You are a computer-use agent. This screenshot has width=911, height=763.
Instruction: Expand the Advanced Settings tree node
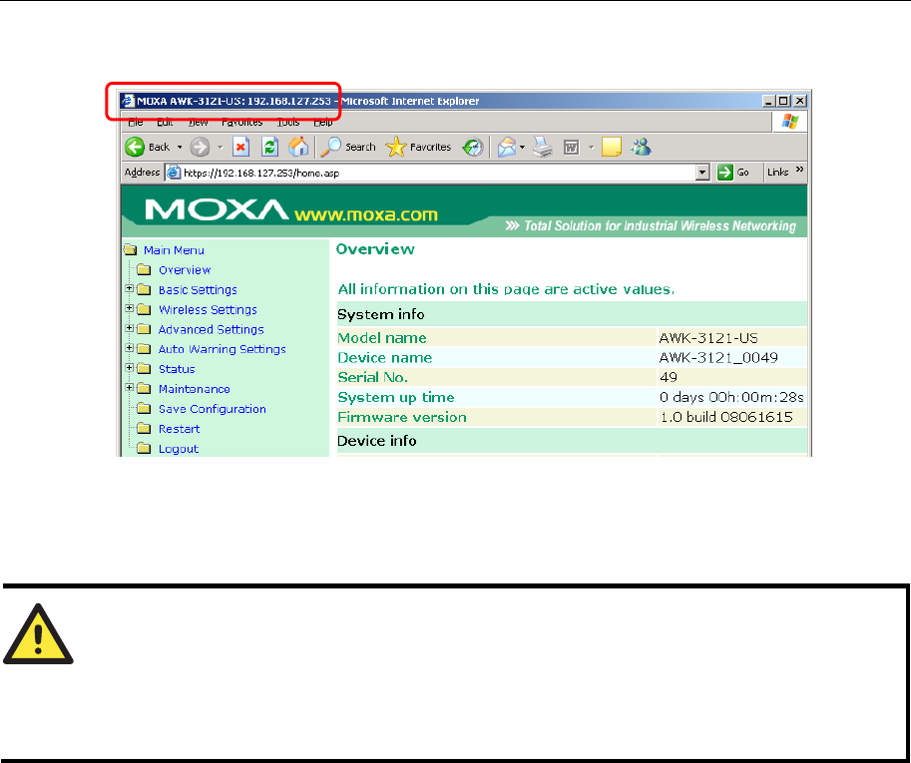pyautogui.click(x=130, y=328)
